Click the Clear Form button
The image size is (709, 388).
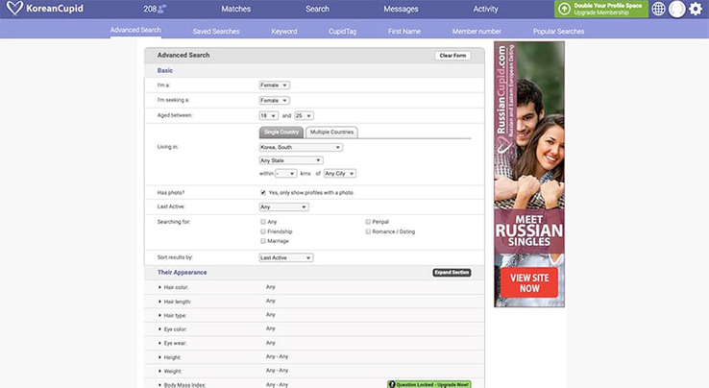[x=452, y=55]
